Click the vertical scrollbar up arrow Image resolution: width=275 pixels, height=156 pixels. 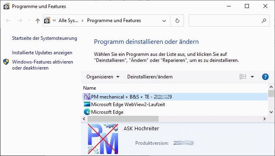point(271,87)
